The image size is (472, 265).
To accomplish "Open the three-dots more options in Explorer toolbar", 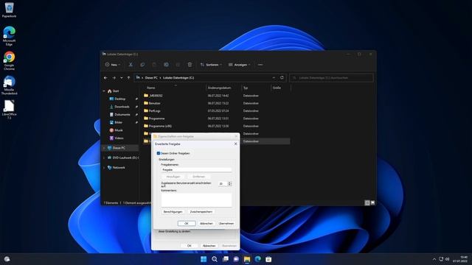I will (x=260, y=65).
